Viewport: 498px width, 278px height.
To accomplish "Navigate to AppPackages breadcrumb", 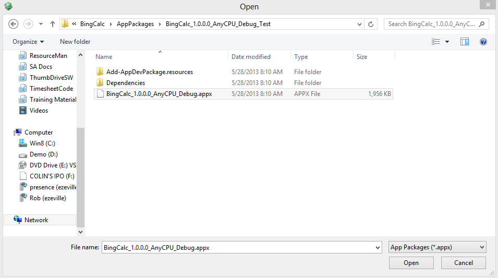I will [x=135, y=24].
